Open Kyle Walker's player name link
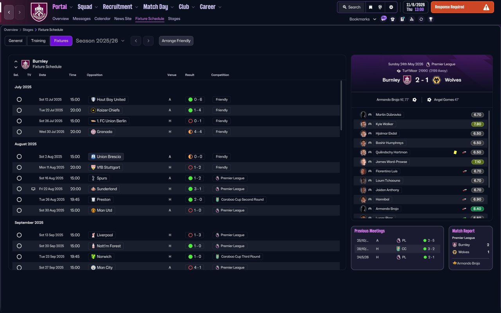The width and height of the screenshot is (501, 313). tap(384, 124)
